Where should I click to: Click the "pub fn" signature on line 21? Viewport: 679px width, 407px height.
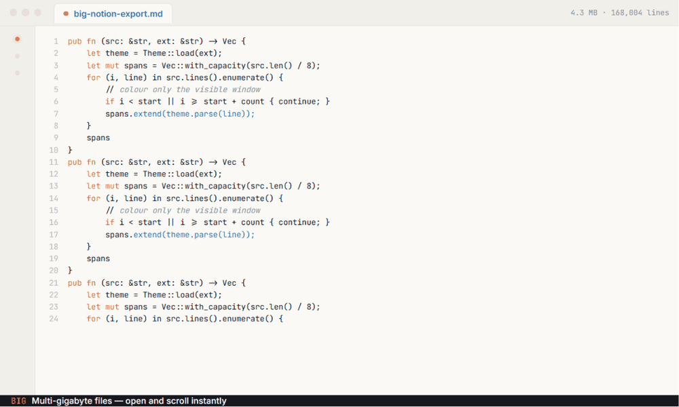pyautogui.click(x=157, y=283)
